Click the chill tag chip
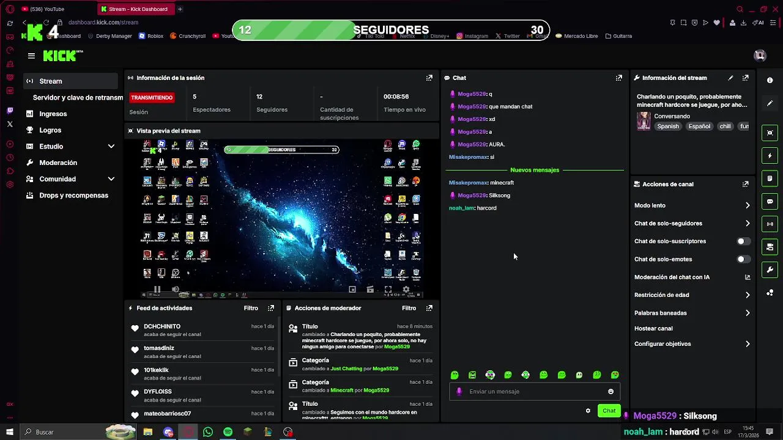 (725, 127)
